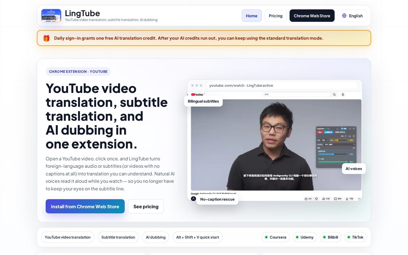Click the header tagline about AI dubbing
The height and width of the screenshot is (255, 408).
coord(111,20)
